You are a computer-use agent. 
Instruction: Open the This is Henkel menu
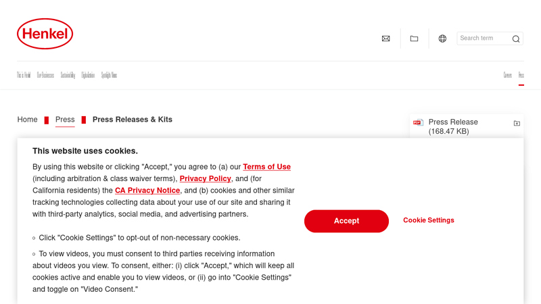pyautogui.click(x=24, y=75)
